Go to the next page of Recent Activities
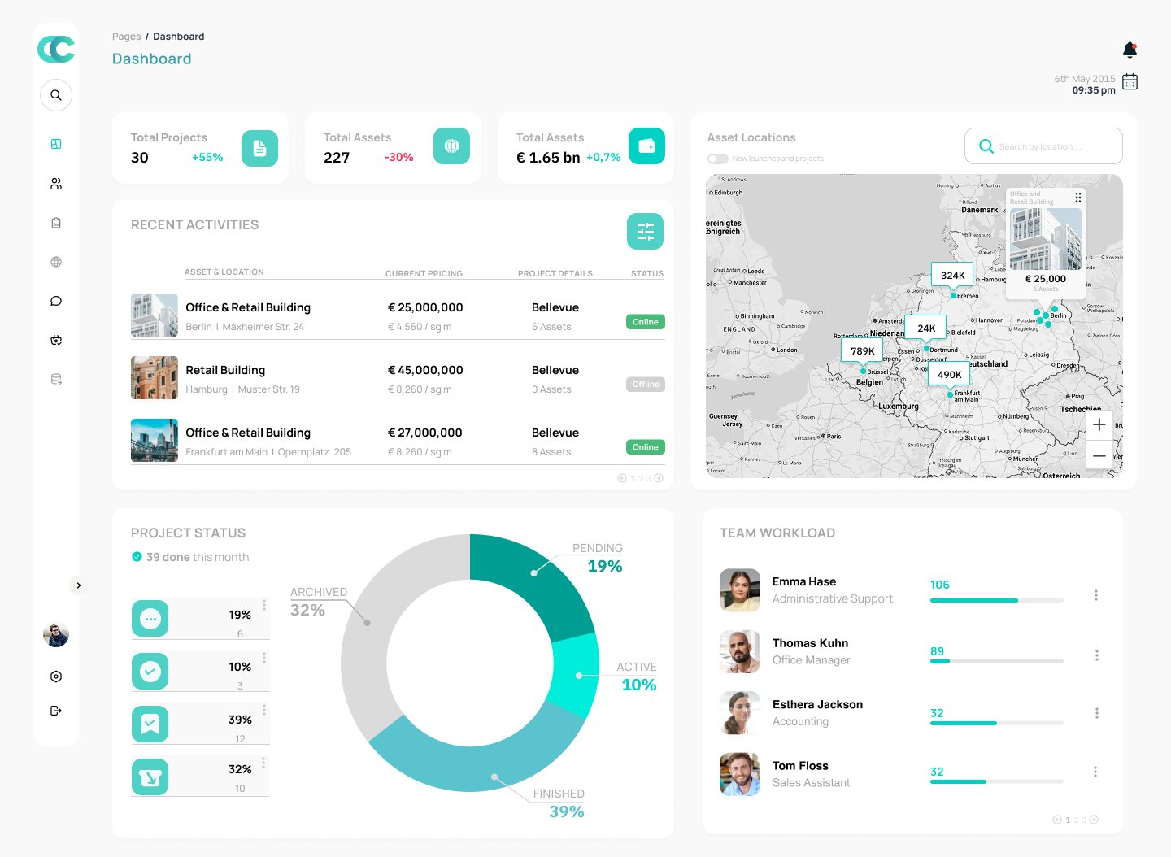 (x=659, y=478)
